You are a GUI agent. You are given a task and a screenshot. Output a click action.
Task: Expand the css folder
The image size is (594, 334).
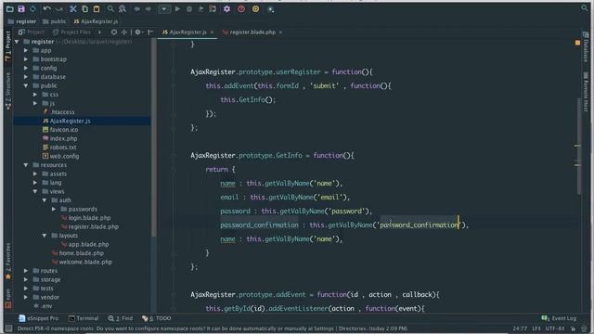point(35,95)
